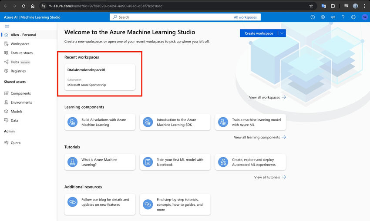Click the Feature stores sidebar icon
The height and width of the screenshot is (221, 370).
click(7, 53)
